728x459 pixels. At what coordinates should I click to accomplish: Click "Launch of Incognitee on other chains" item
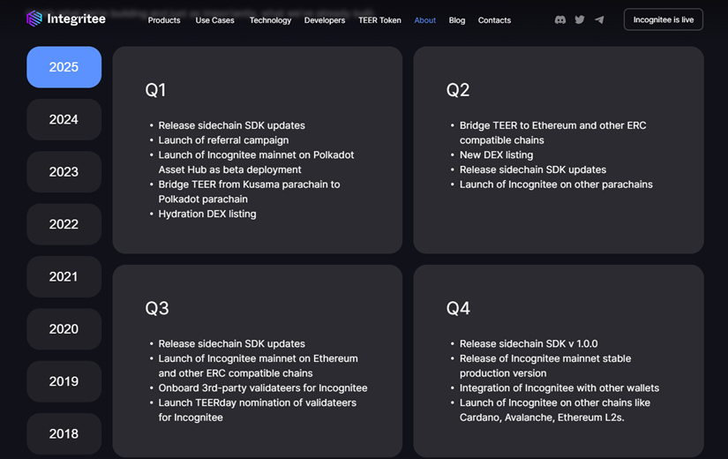[555, 410]
